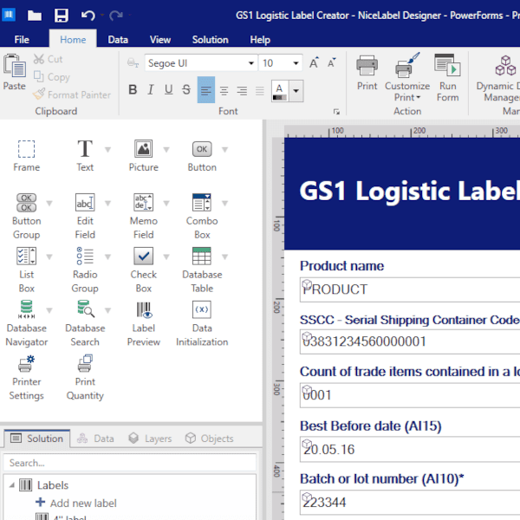Select the Radio Group tool
The height and width of the screenshot is (520, 520).
tap(85, 270)
